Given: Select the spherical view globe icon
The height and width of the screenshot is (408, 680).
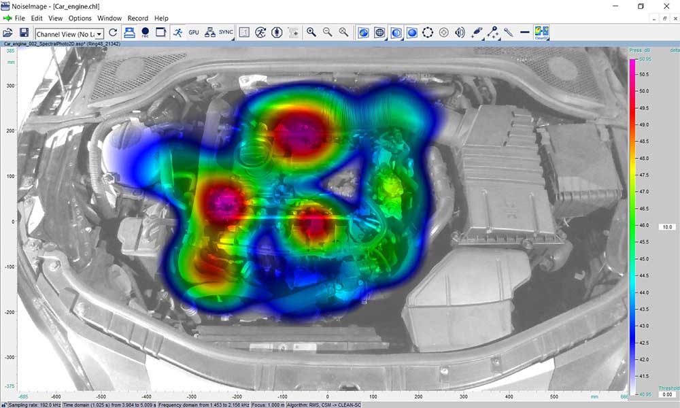Looking at the screenshot, I should pyautogui.click(x=379, y=31).
